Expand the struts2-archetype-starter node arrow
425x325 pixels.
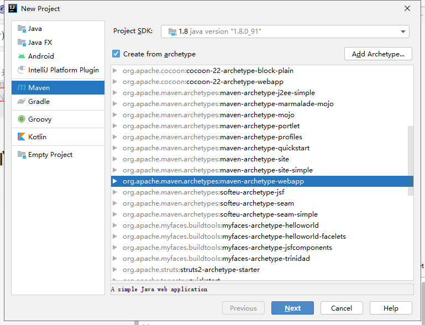[115, 270]
